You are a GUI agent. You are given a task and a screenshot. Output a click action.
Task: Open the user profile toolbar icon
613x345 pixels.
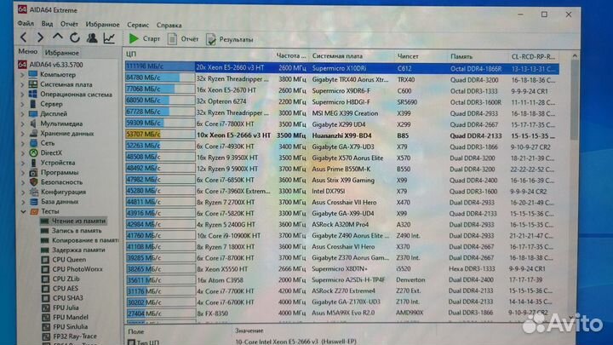92,38
